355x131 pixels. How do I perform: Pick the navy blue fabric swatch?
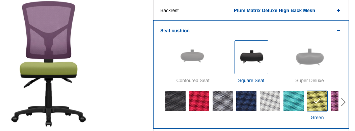coord(246,101)
